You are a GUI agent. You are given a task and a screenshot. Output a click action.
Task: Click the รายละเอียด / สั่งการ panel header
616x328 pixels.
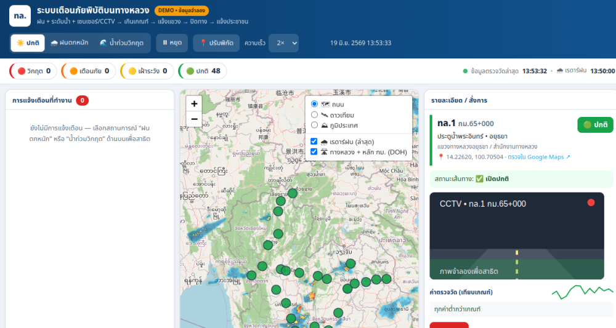pos(460,100)
